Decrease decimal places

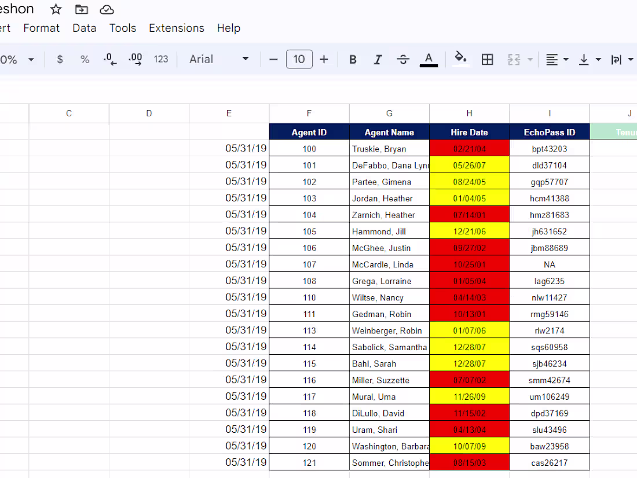click(x=109, y=60)
